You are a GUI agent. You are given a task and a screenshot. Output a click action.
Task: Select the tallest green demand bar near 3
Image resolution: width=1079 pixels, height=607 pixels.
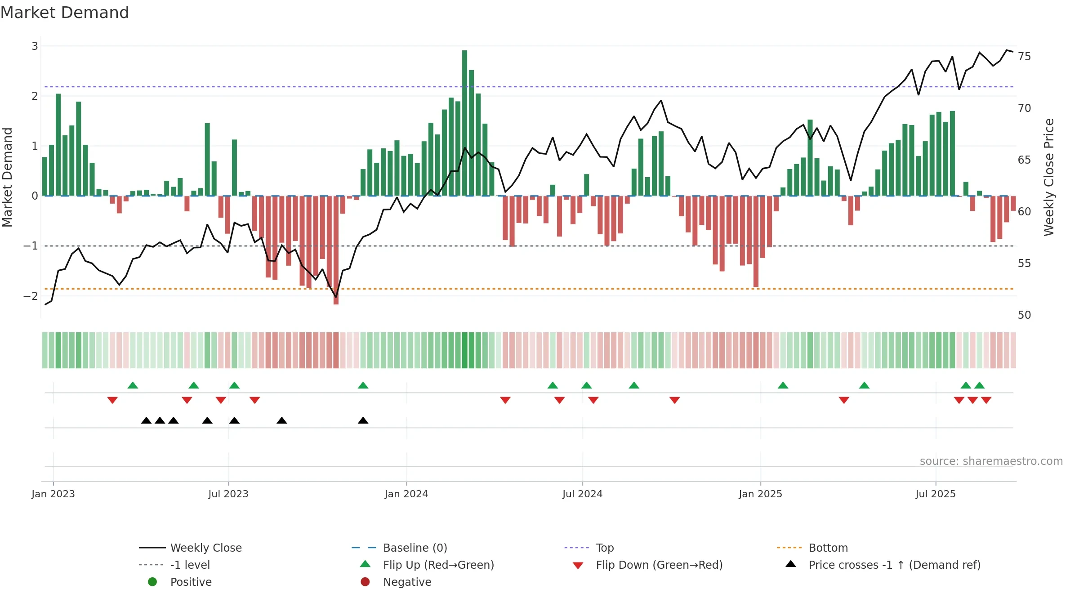point(464,123)
